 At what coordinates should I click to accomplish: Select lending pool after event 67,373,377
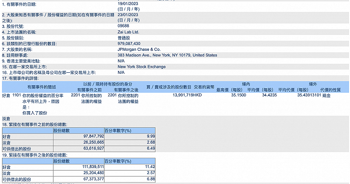click(x=94, y=179)
